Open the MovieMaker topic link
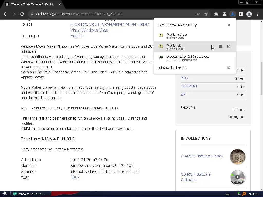The height and width of the screenshot is (197, 263). point(112,24)
